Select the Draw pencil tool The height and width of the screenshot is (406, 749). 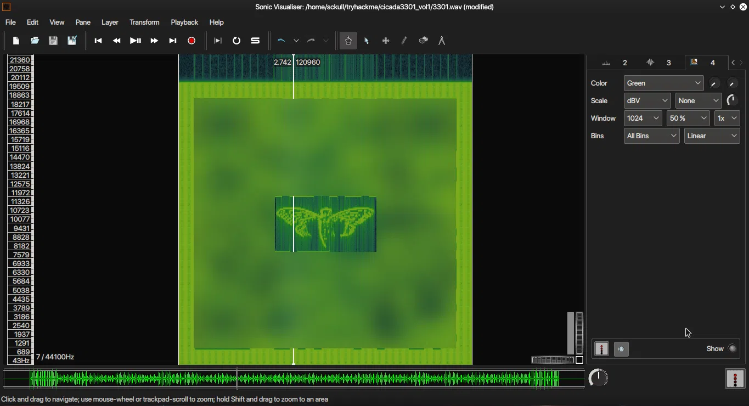click(x=404, y=41)
